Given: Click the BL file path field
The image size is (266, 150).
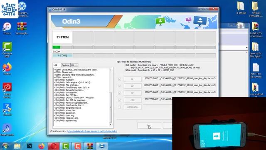Looking at the screenshot, I should (x=180, y=78).
